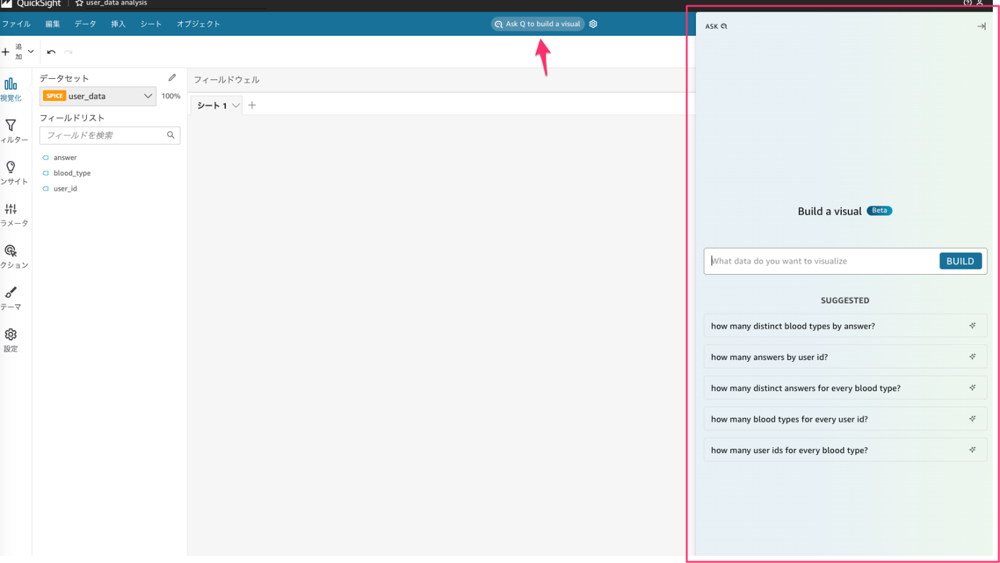The image size is (1000, 563).
Task: Open the user_data dataset dropdown
Action: coord(148,96)
